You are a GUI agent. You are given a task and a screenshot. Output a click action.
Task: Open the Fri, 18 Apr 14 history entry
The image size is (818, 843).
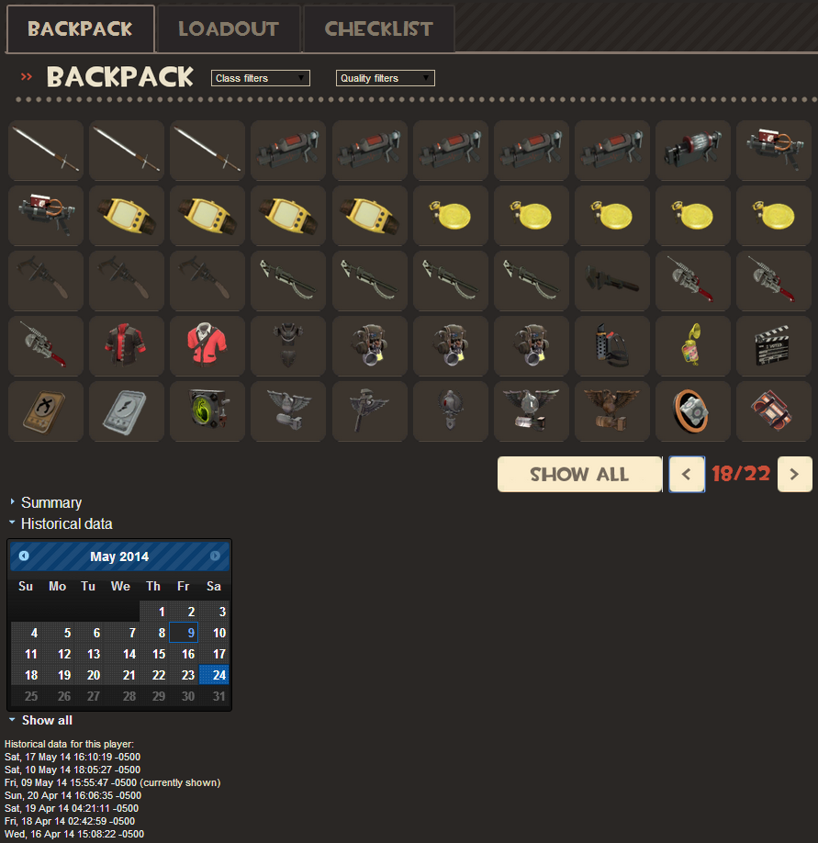(x=70, y=822)
